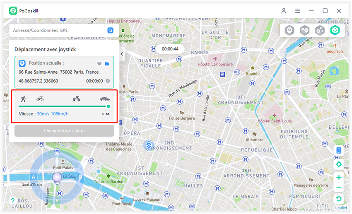Add current position to favorites heart
The width and height of the screenshot is (352, 214).
click(x=99, y=64)
